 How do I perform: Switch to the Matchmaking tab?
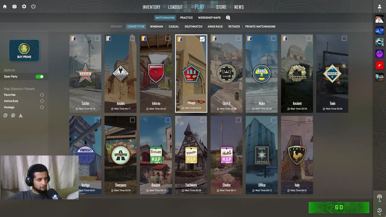165,18
